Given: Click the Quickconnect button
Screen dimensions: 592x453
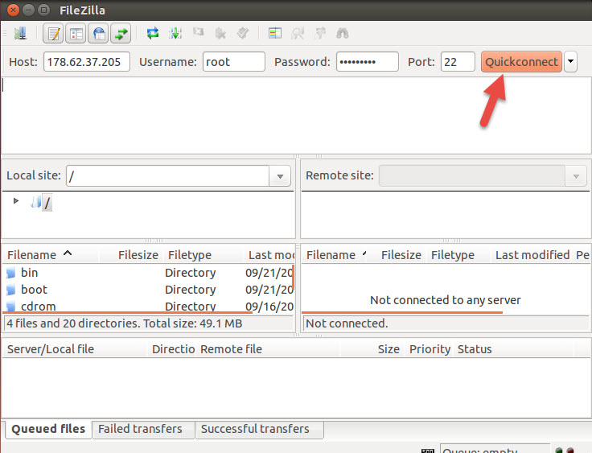Looking at the screenshot, I should [x=521, y=62].
